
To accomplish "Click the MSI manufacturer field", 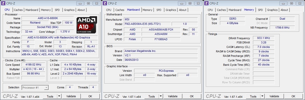I will point(161,19).
